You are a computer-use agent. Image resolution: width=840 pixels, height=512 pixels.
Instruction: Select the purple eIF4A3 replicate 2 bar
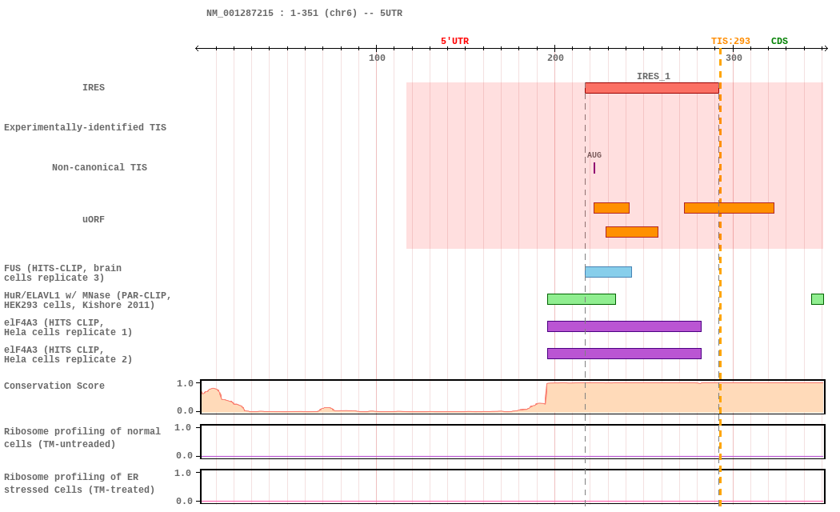point(624,354)
